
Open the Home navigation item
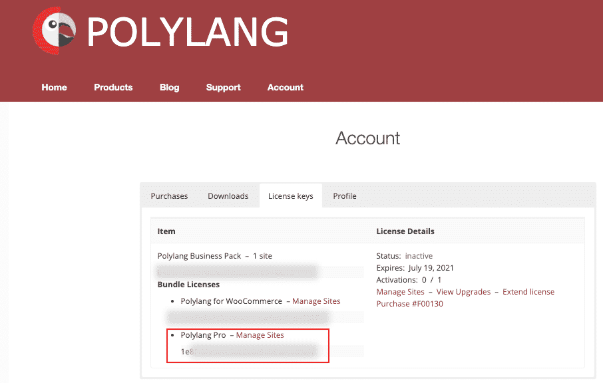tap(54, 87)
